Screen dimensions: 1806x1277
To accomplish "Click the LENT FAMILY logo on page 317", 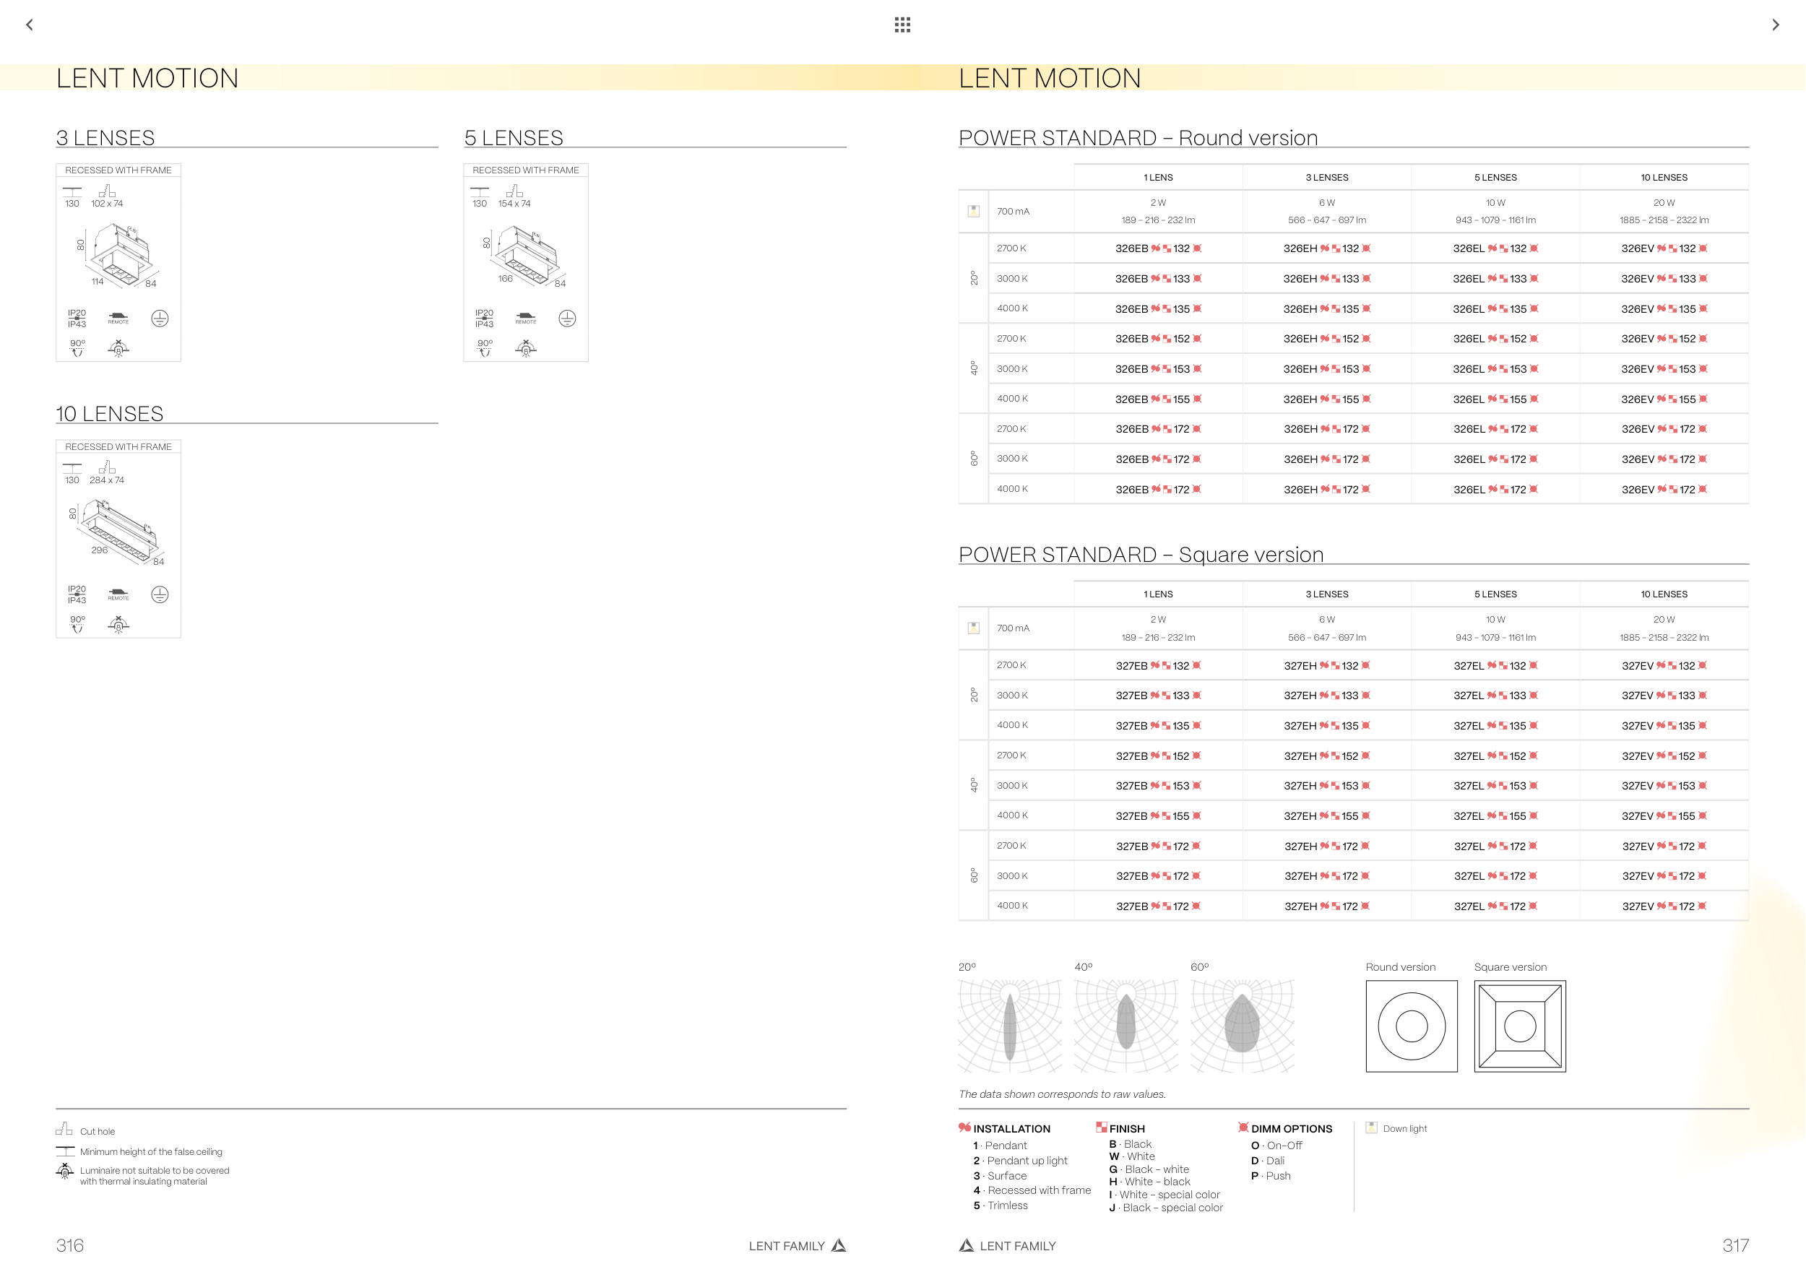I will click(966, 1245).
